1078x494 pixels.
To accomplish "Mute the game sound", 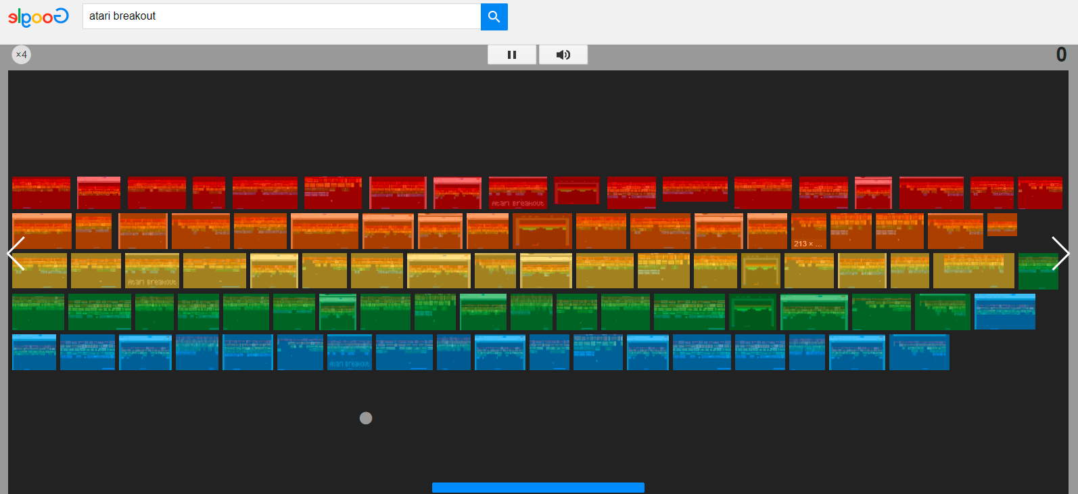I will tap(563, 55).
